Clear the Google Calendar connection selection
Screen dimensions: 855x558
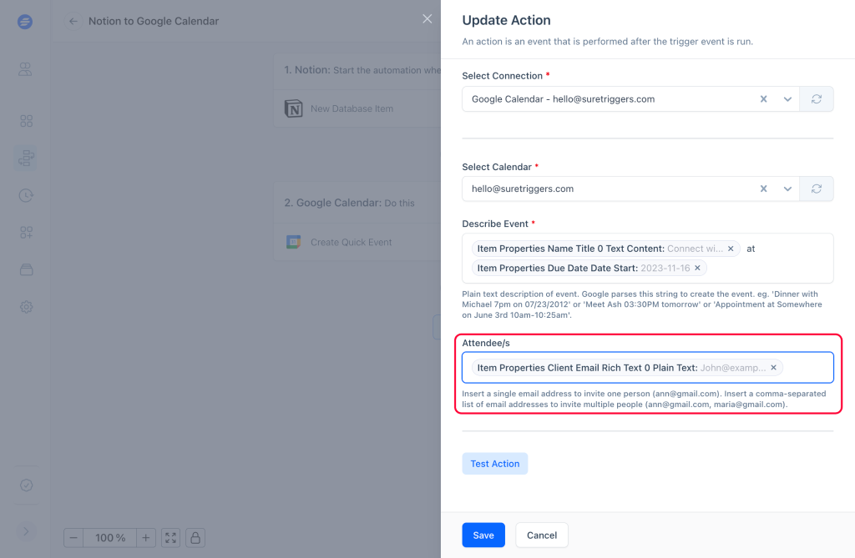tap(763, 99)
